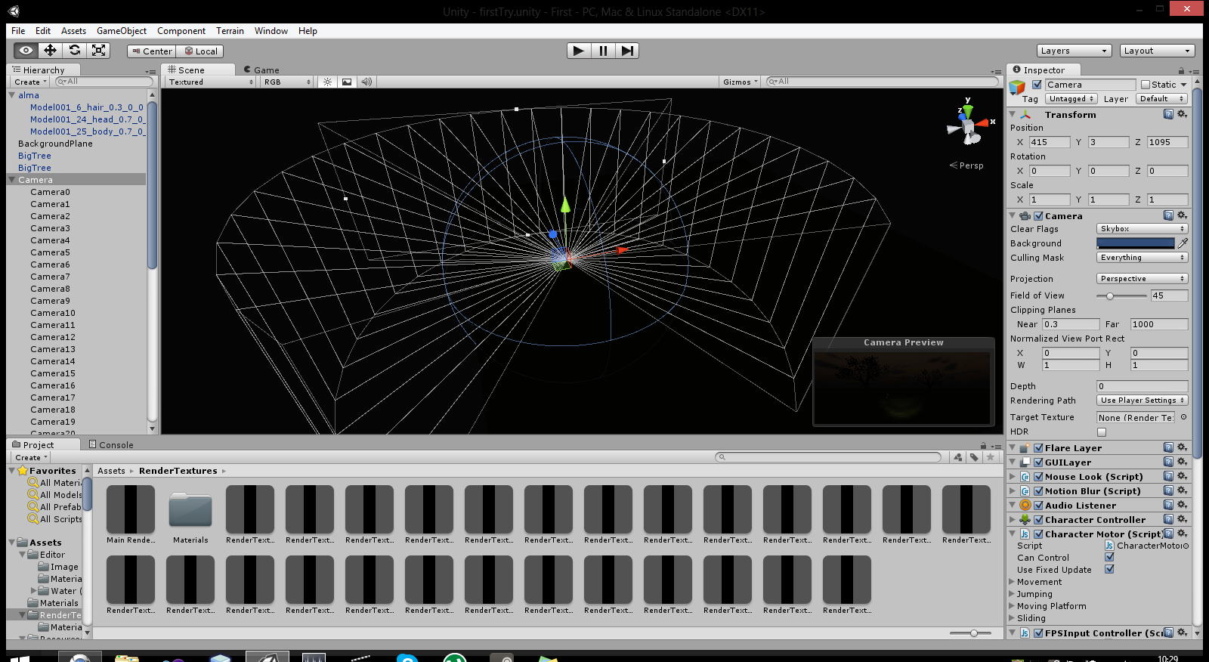The width and height of the screenshot is (1209, 662).
Task: Toggle the Static checkbox
Action: click(1146, 85)
